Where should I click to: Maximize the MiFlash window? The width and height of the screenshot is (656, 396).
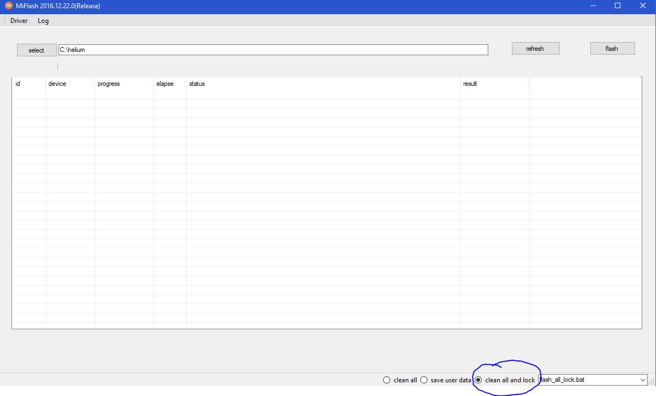tap(618, 6)
